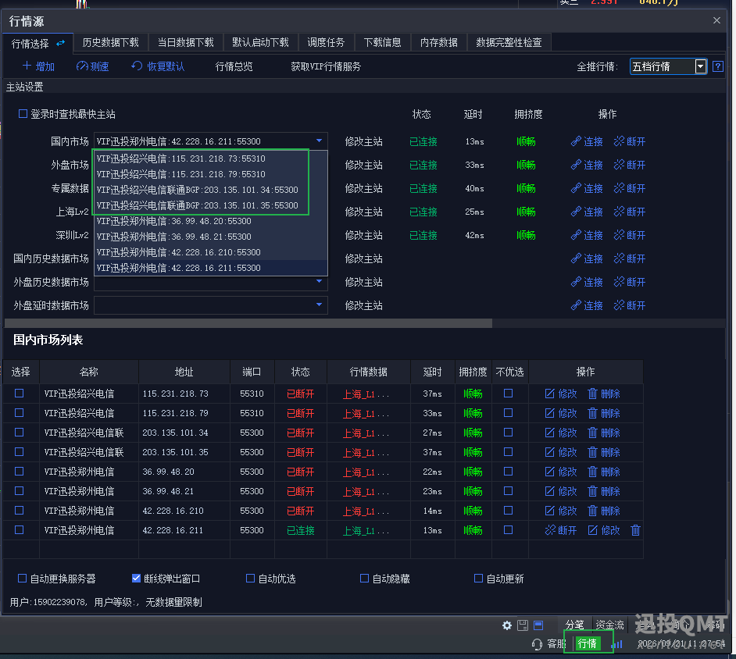736x659 pixels.
Task: Collapse the 国内市场 server dropdown
Action: (320, 141)
